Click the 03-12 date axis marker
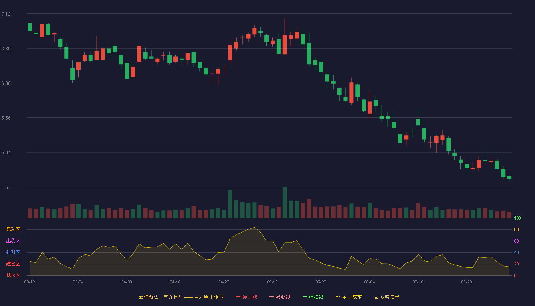This screenshot has width=535, height=306. pos(29,282)
